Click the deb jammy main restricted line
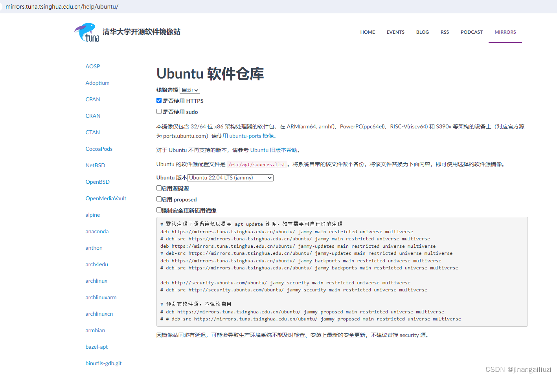Screen dimensions: 557x377 (x=287, y=232)
